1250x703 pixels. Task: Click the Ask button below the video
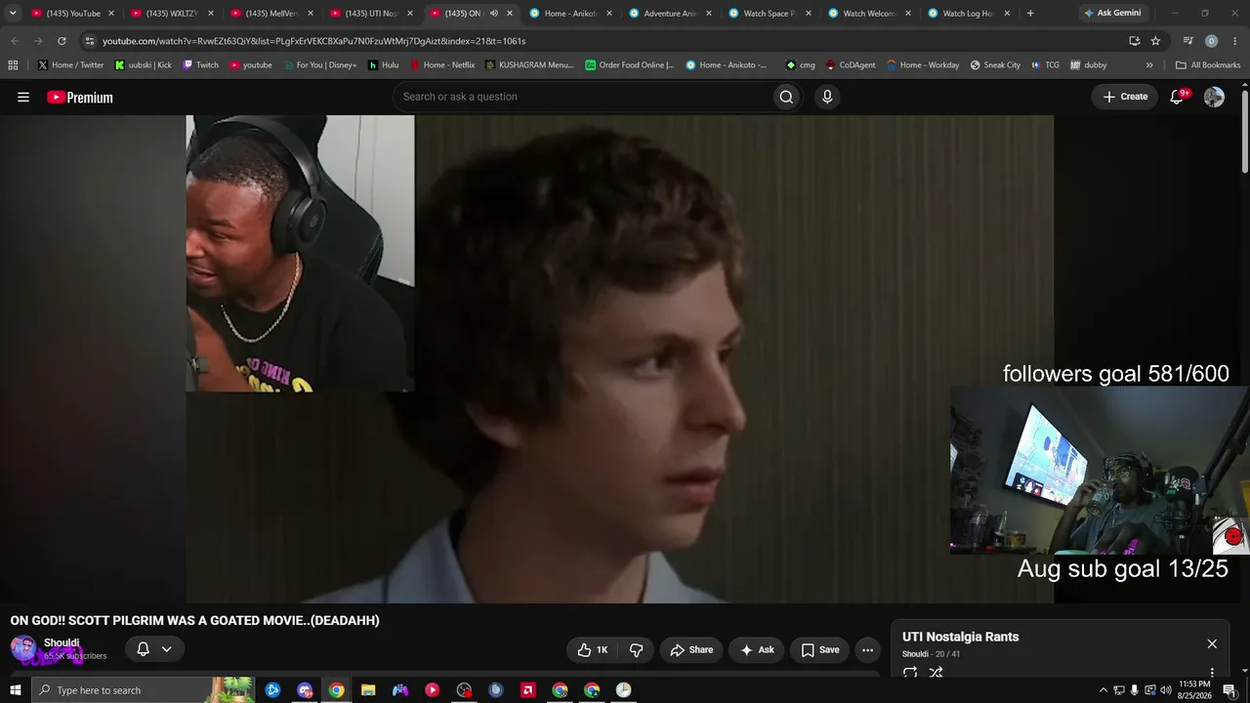(757, 650)
